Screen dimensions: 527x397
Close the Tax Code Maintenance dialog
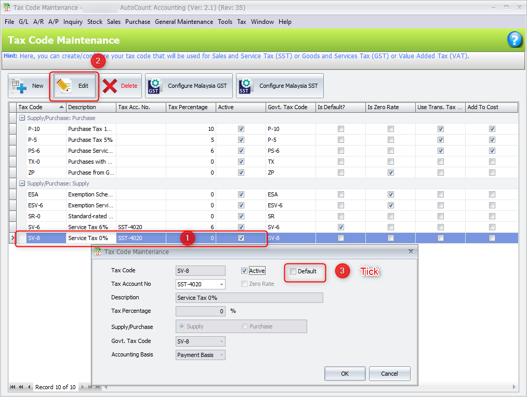[411, 252]
